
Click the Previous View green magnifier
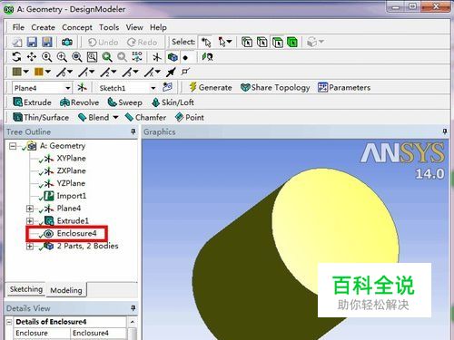(x=107, y=57)
